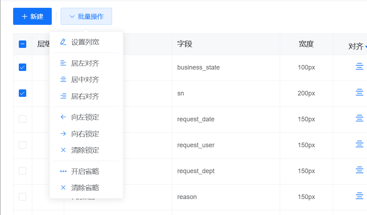Check the request_date row checkbox
The width and height of the screenshot is (367, 215).
[x=22, y=119]
